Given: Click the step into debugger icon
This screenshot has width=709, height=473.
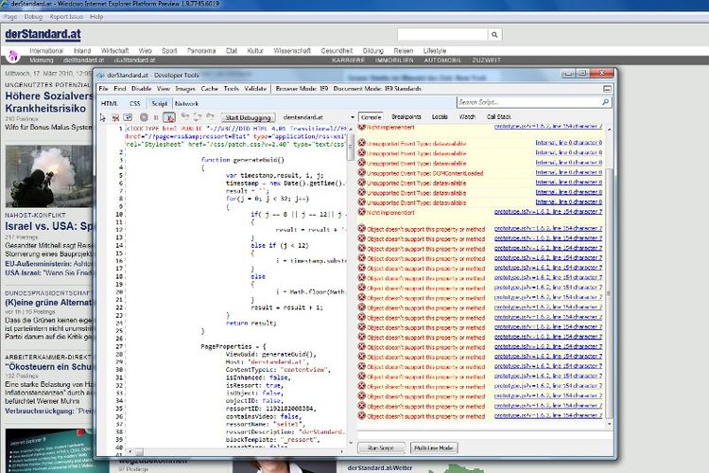Looking at the screenshot, I should (185, 116).
